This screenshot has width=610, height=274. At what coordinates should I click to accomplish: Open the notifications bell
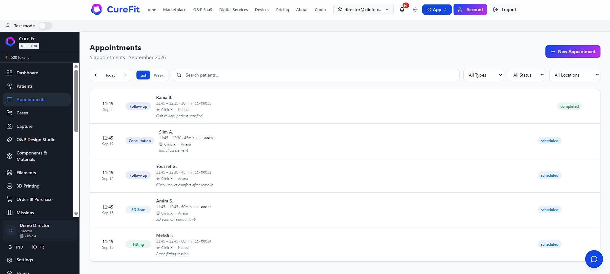point(402,10)
